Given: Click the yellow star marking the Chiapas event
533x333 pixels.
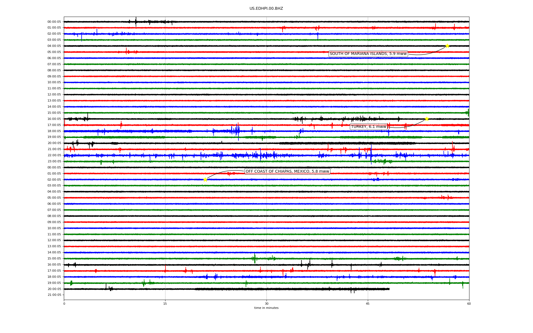Looking at the screenshot, I should pyautogui.click(x=205, y=180).
